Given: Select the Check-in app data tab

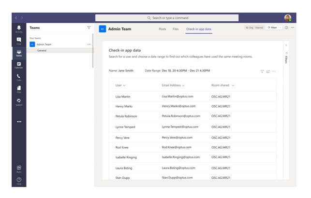Looking at the screenshot, I should pyautogui.click(x=198, y=29).
